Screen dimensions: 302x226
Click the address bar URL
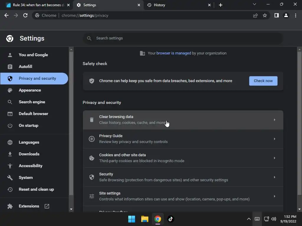click(x=85, y=15)
